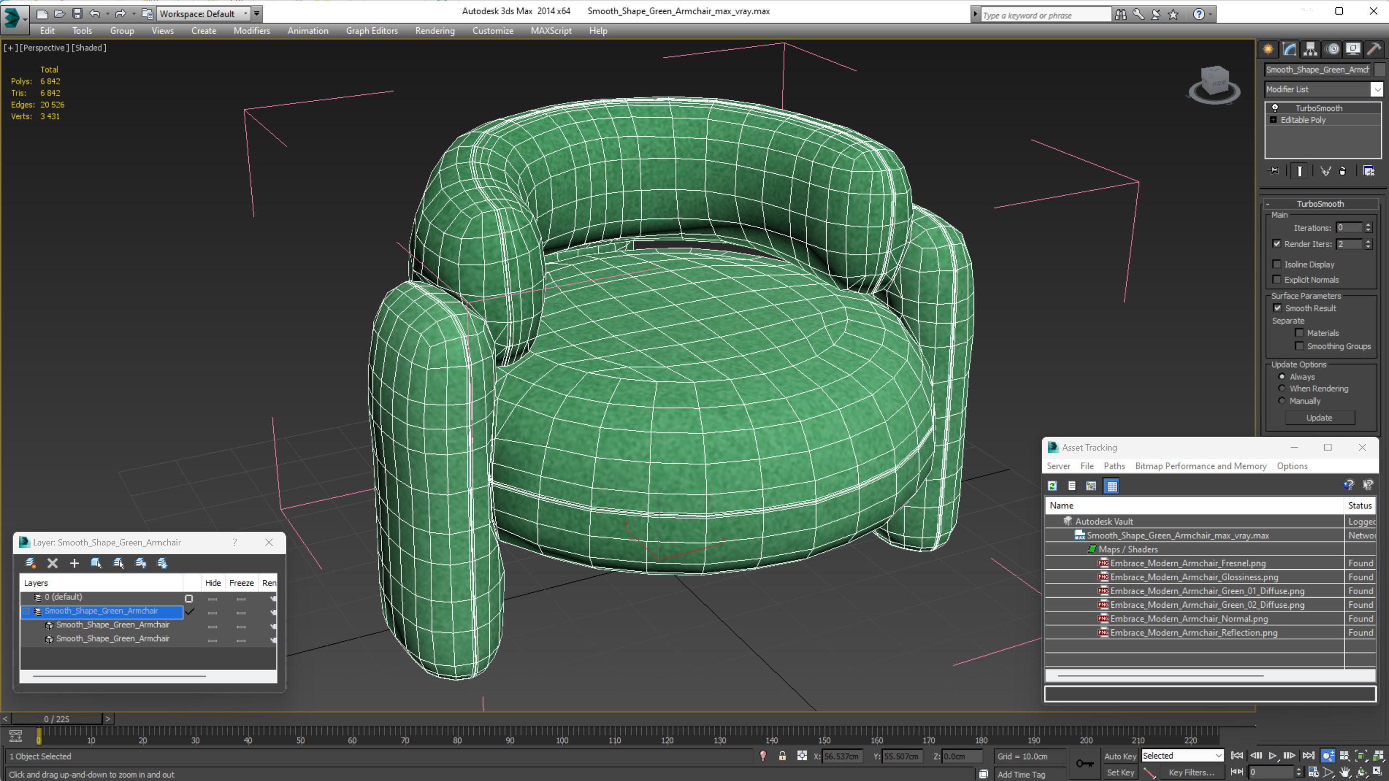This screenshot has width=1389, height=781.
Task: Click the X coordinate input field
Action: tap(842, 756)
